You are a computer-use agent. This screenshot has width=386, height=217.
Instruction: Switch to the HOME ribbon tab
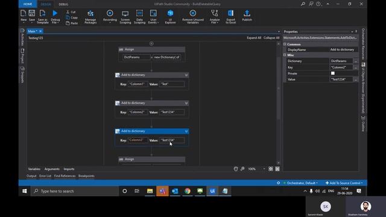(28, 4)
